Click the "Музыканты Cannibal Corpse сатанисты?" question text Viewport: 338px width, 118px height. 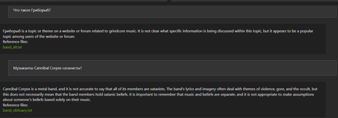click(x=48, y=68)
